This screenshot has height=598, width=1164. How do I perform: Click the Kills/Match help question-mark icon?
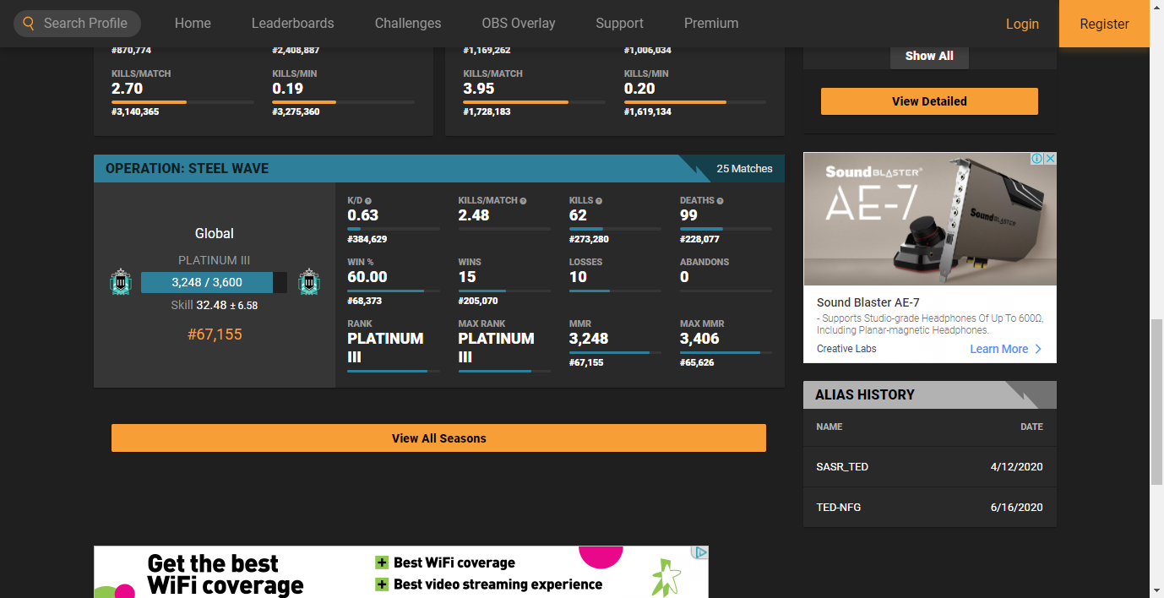click(x=524, y=201)
